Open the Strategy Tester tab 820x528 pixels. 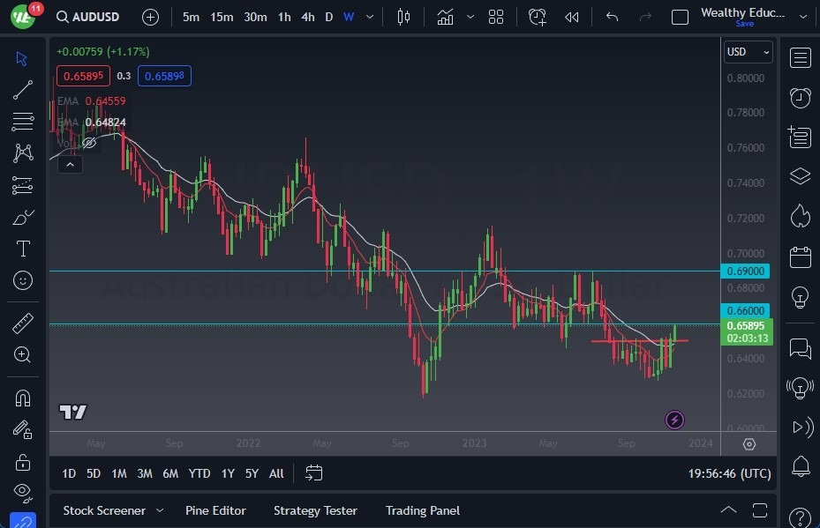[x=315, y=510]
